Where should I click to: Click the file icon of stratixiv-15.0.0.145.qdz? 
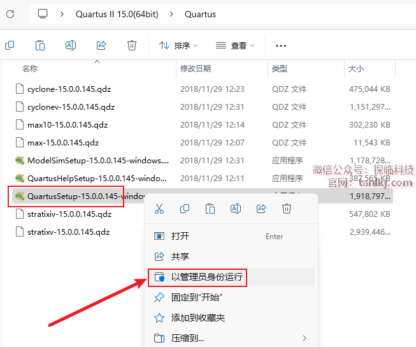pos(20,214)
